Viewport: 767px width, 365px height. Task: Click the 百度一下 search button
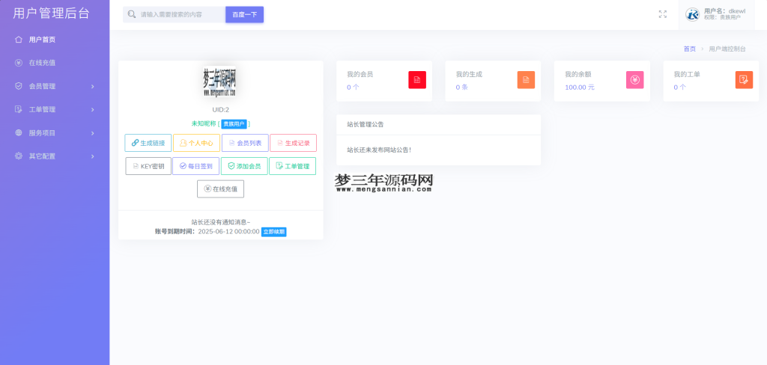coord(245,15)
